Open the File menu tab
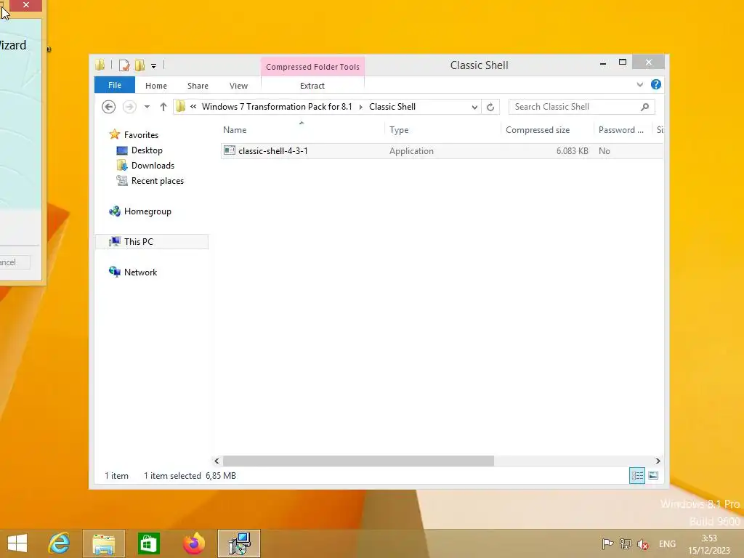This screenshot has height=558, width=744. pyautogui.click(x=115, y=85)
